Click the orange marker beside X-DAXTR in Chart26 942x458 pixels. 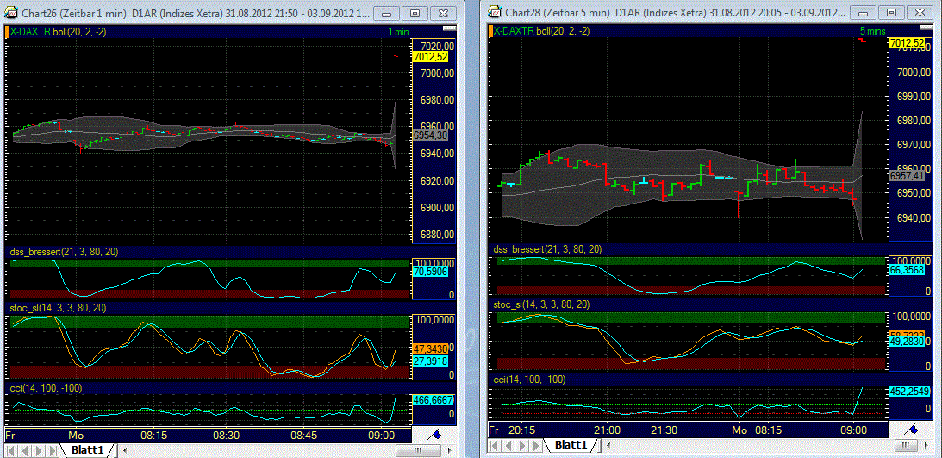click(7, 32)
